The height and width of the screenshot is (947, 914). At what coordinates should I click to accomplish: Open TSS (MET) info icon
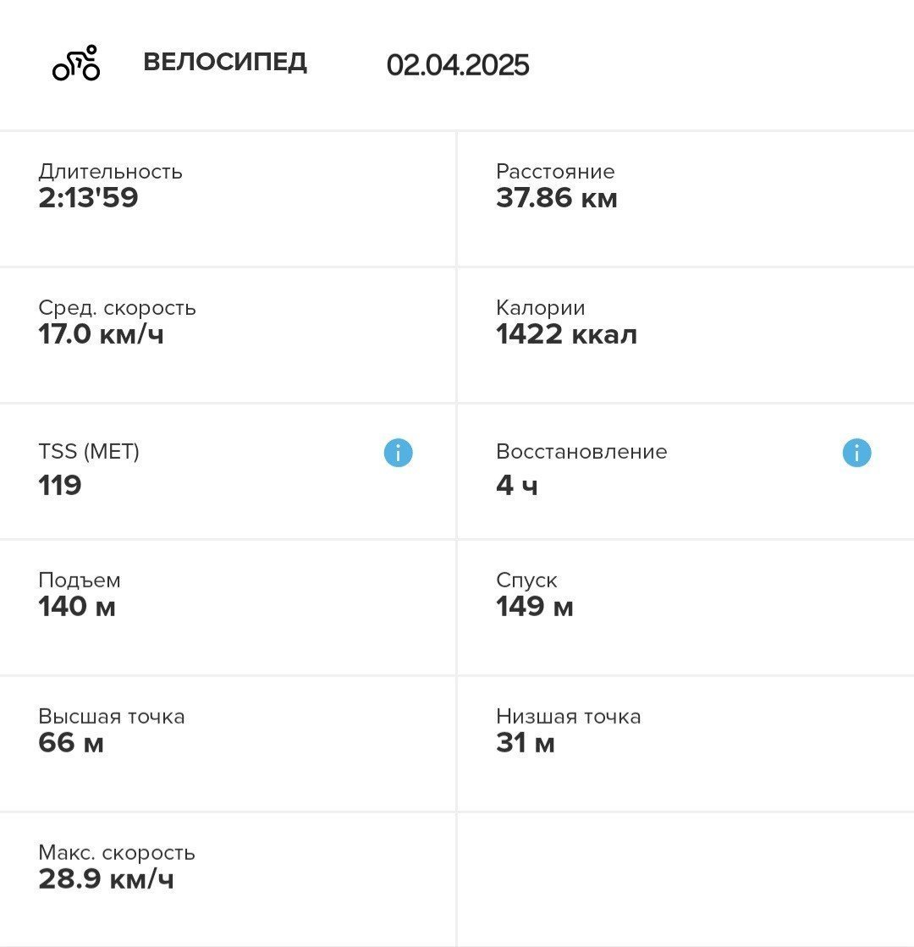pos(398,453)
